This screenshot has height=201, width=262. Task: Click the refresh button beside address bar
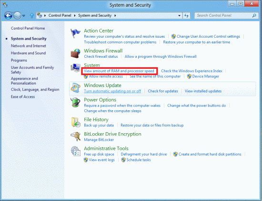186,16
